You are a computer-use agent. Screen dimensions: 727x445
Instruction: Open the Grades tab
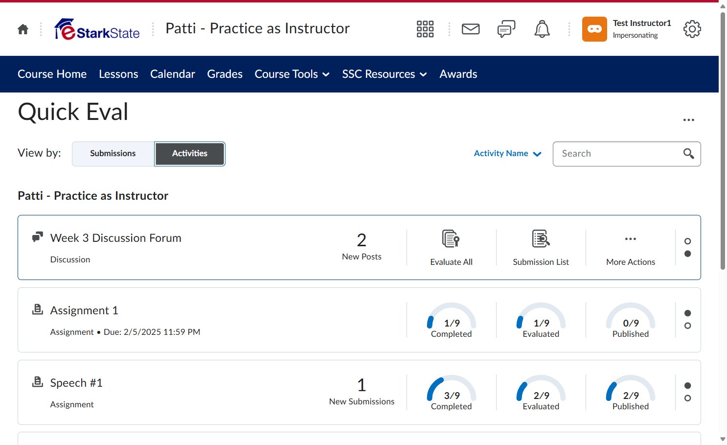225,74
